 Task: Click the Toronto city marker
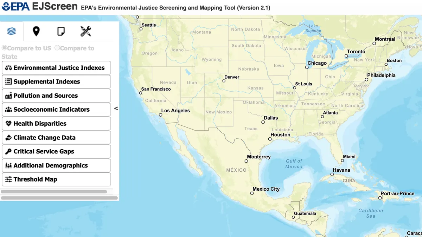click(346, 56)
